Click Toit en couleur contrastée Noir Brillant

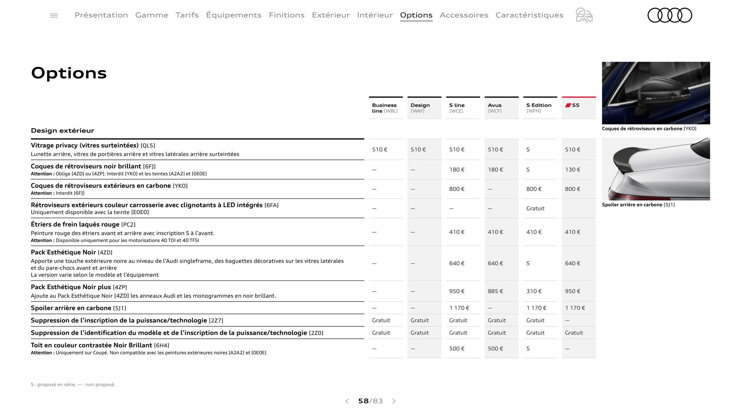click(100, 345)
